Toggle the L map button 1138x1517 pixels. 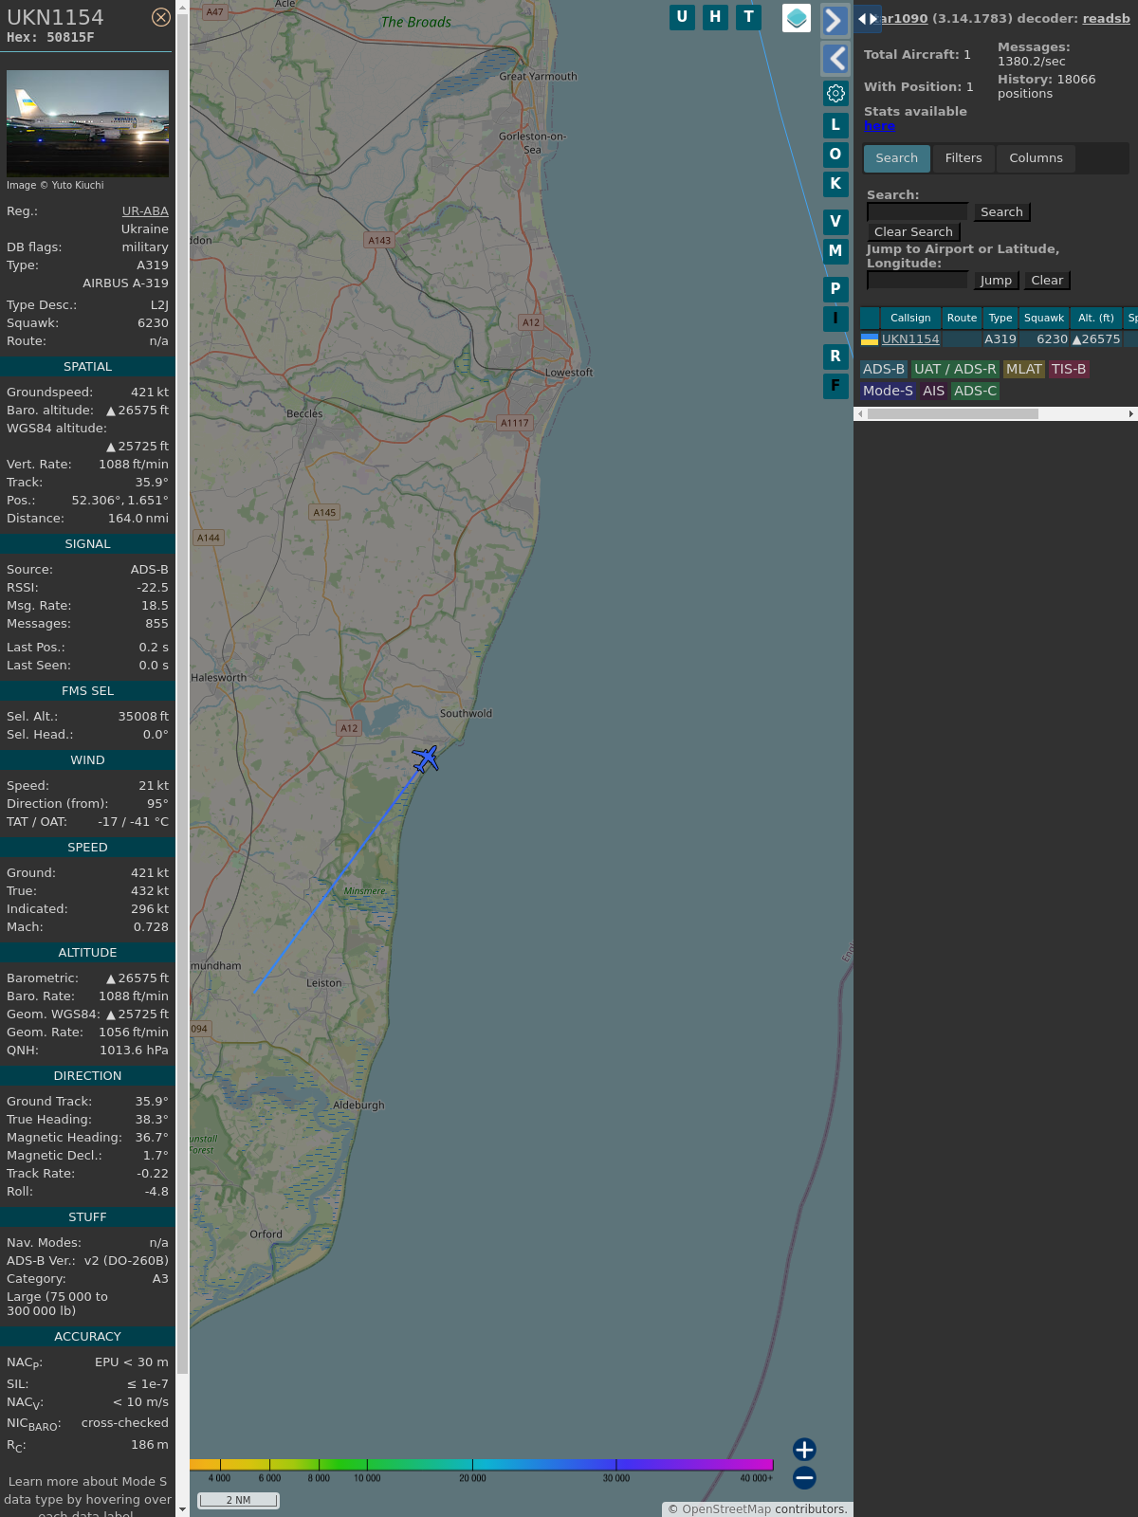pyautogui.click(x=835, y=125)
